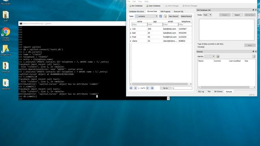Click the Apply button
This screenshot has height=146, width=260.
point(250,45)
